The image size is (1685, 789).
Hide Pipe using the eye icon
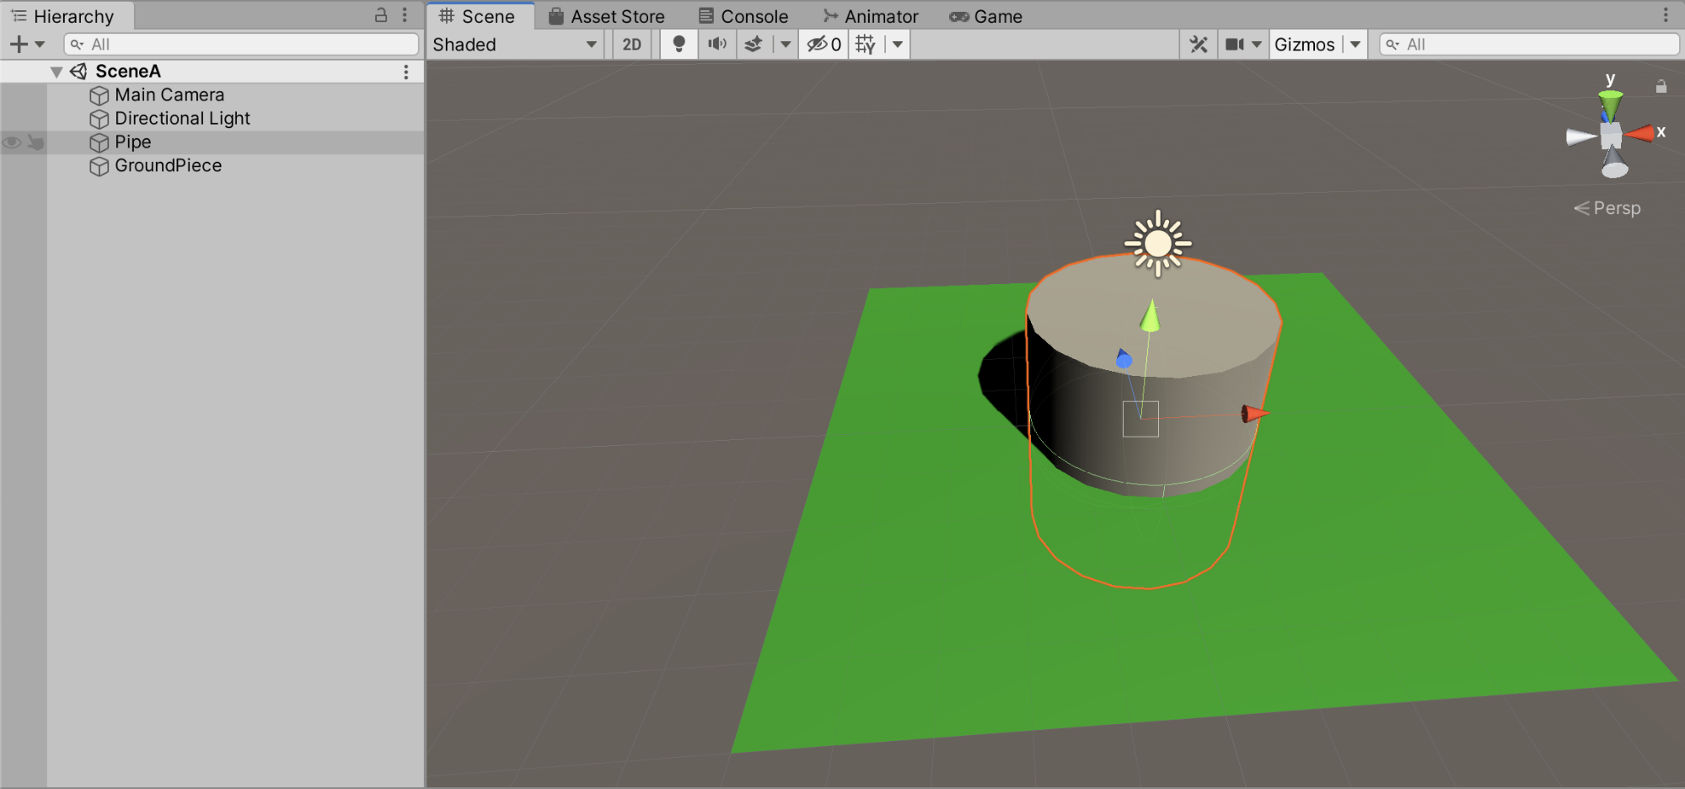point(12,142)
